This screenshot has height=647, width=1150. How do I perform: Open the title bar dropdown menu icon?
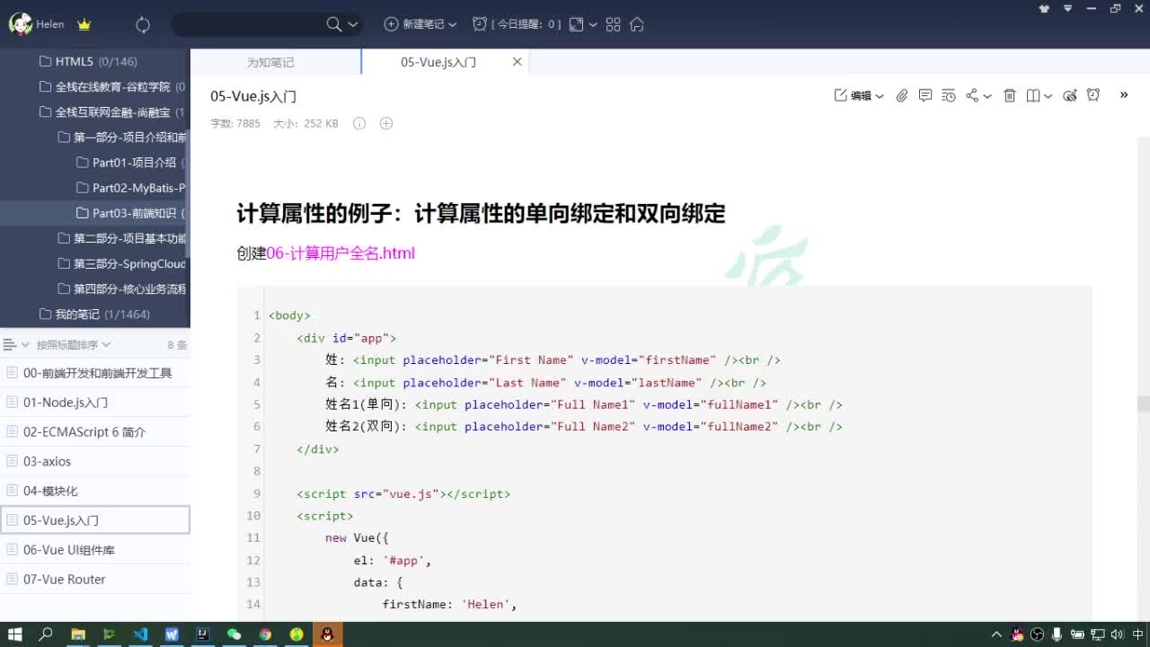1068,8
